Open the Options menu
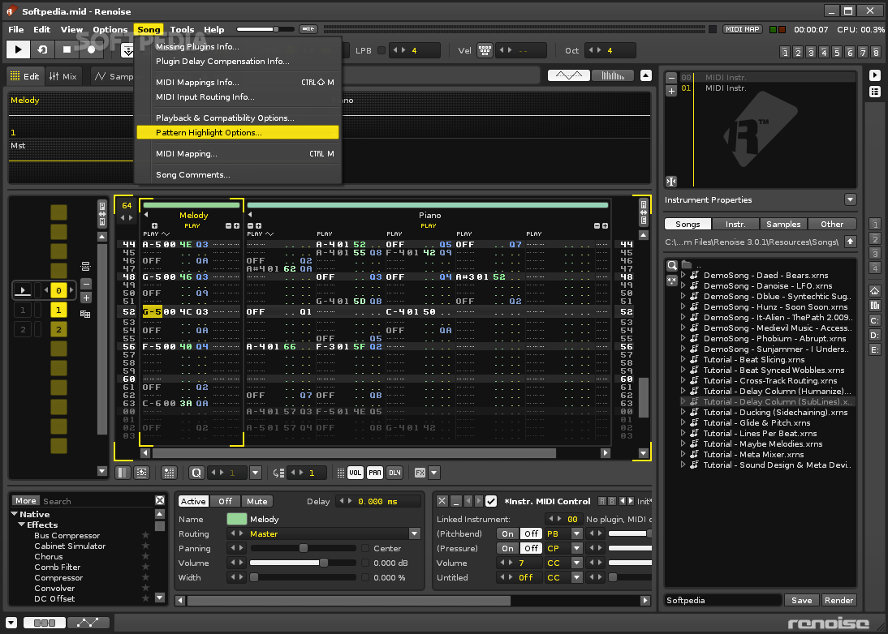Viewport: 888px width, 634px height. click(x=110, y=29)
